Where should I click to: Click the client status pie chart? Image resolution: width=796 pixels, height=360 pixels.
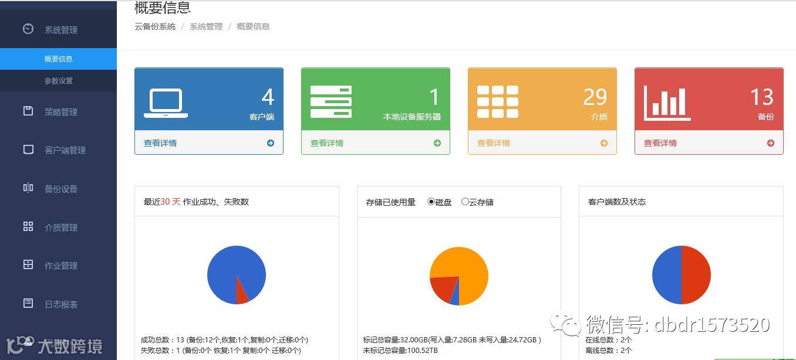(682, 275)
